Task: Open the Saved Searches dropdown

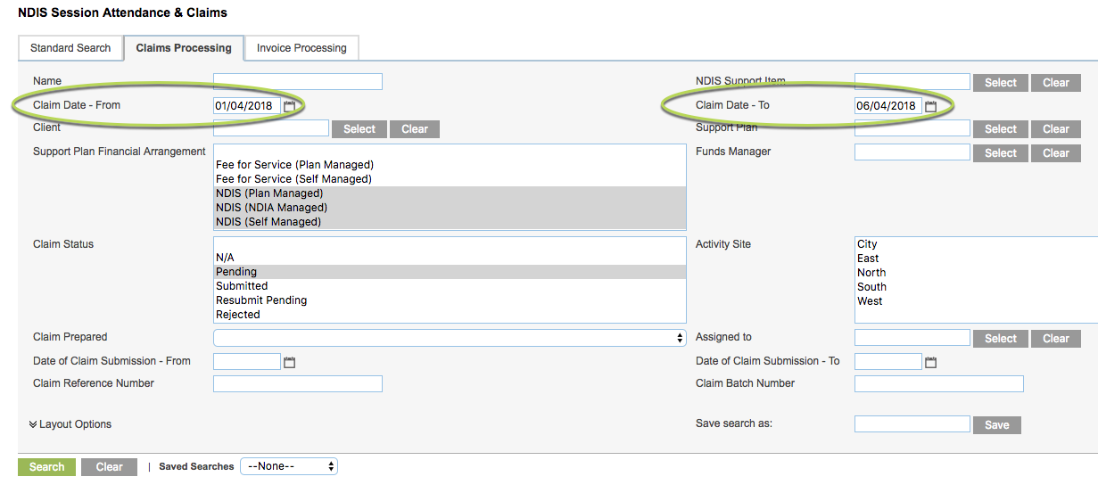Action: point(289,466)
